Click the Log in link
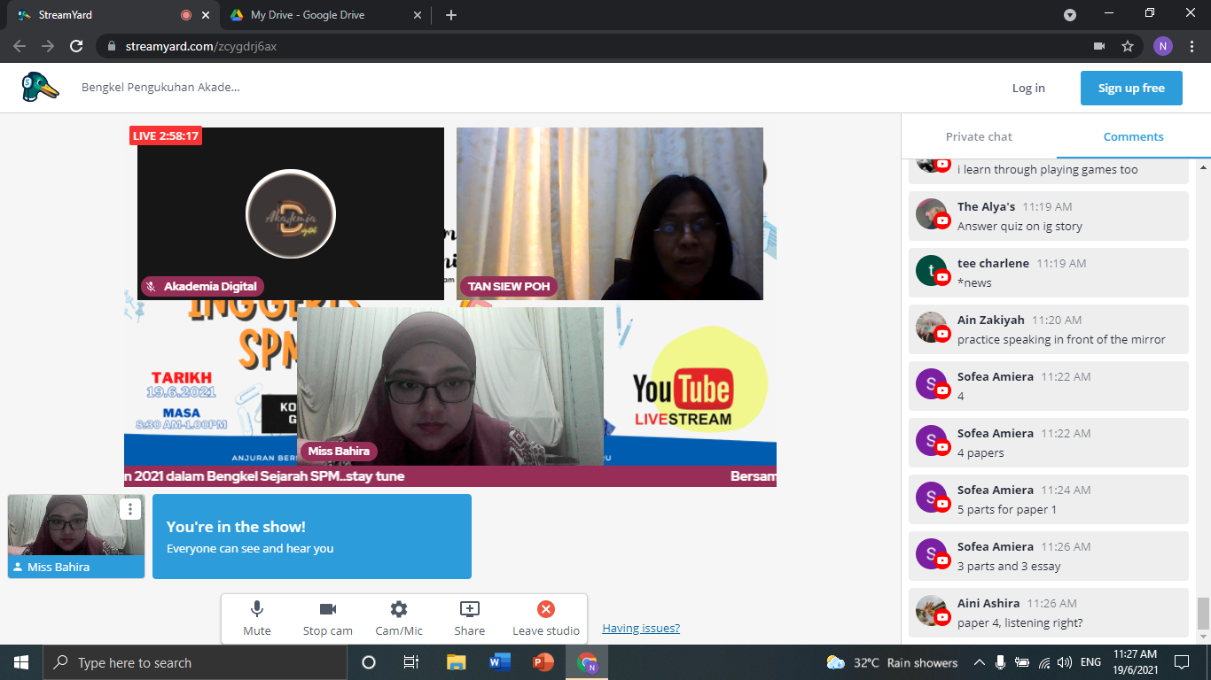 click(1028, 88)
